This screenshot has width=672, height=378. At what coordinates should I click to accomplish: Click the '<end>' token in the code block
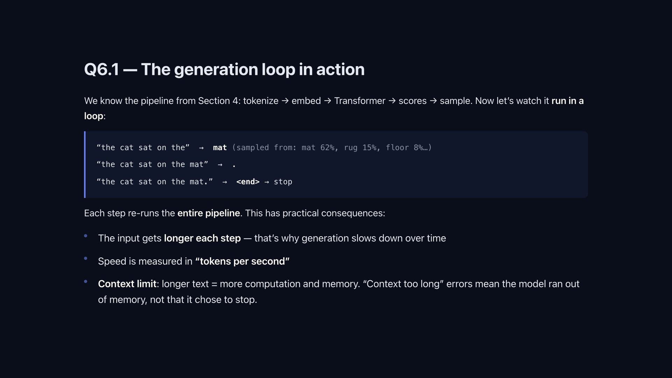248,182
